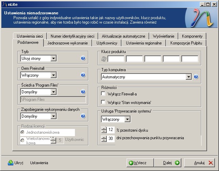Click the Ustawienia link
Viewport: 219px width, 171px height.
(x=39, y=163)
